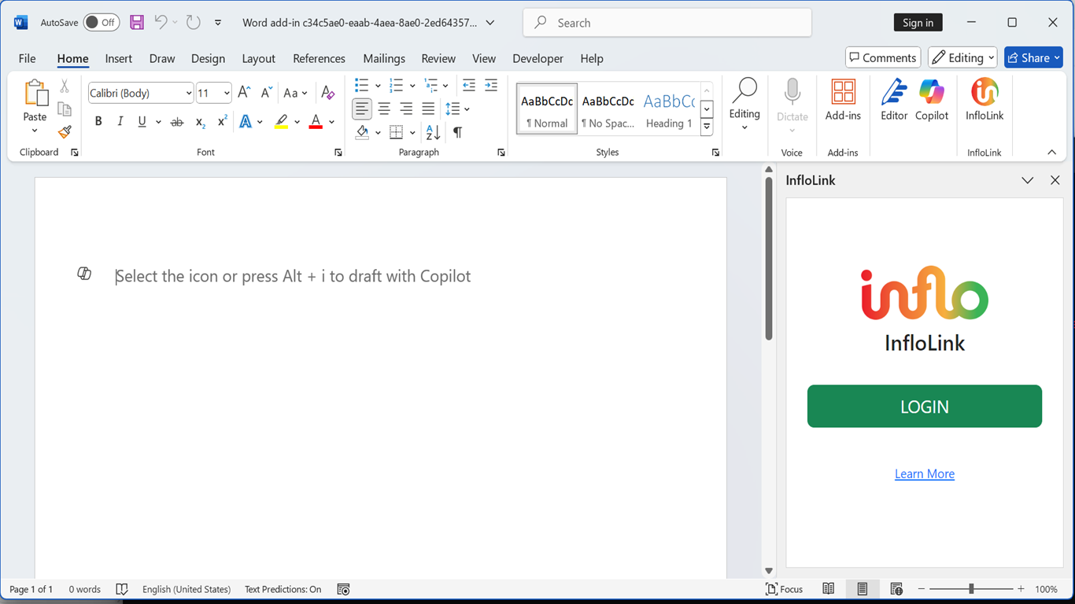Increase font size with grow icon
Viewport: 1075px width, 604px height.
[x=244, y=93]
